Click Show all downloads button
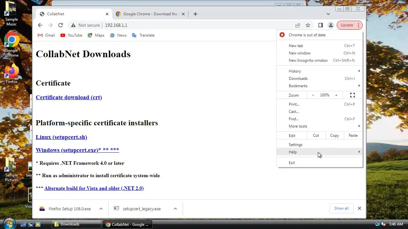 point(341,208)
